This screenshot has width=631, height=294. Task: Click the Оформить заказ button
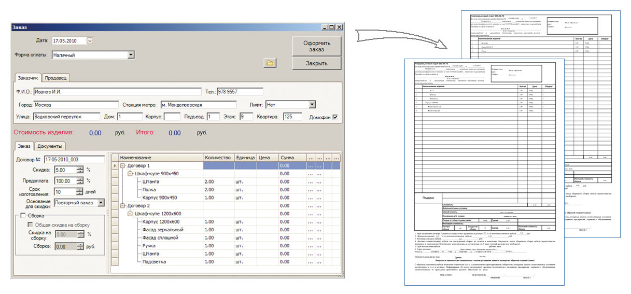(x=317, y=47)
